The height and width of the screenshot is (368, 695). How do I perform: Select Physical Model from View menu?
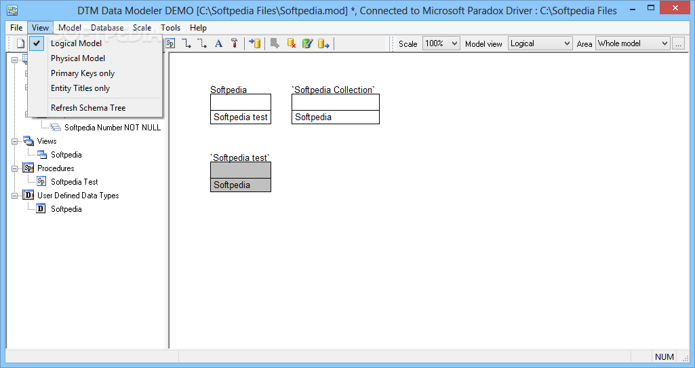(x=78, y=58)
